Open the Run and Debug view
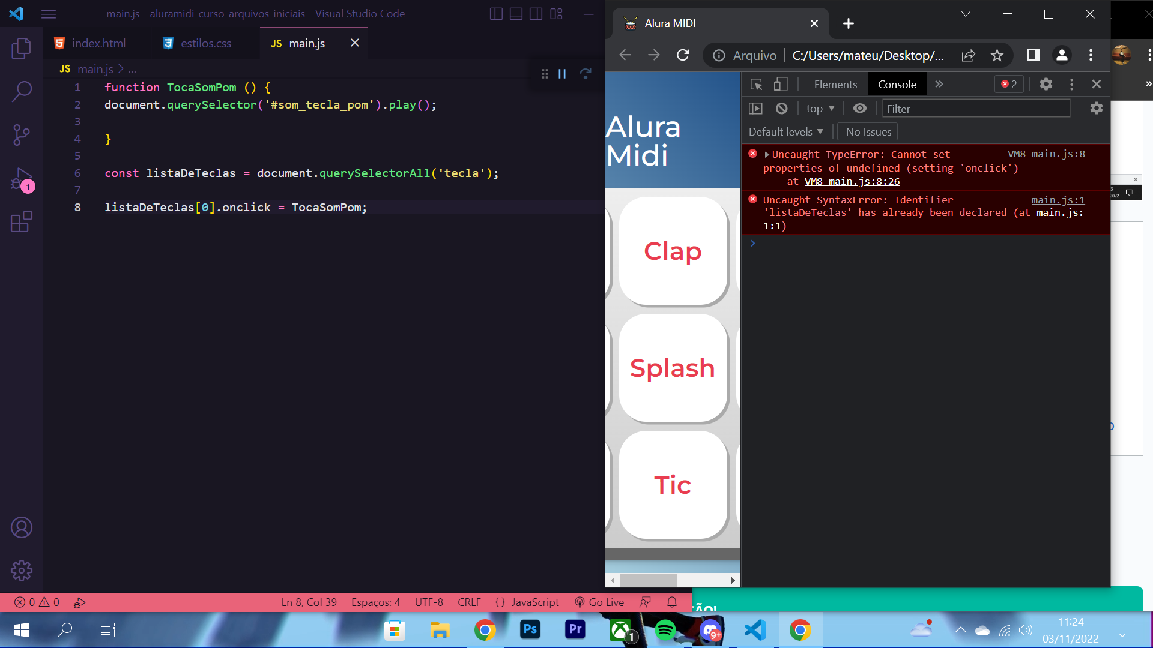 coord(22,179)
